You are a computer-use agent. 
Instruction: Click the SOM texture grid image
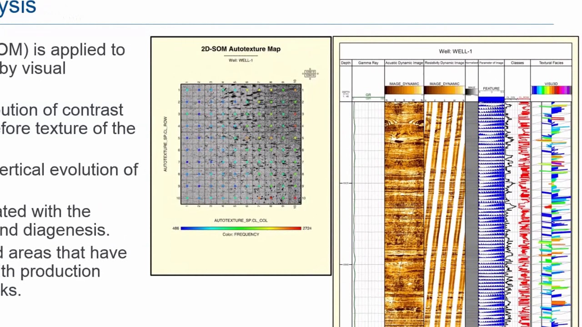click(x=241, y=144)
